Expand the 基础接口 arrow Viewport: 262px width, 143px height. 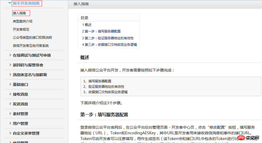[10, 84]
